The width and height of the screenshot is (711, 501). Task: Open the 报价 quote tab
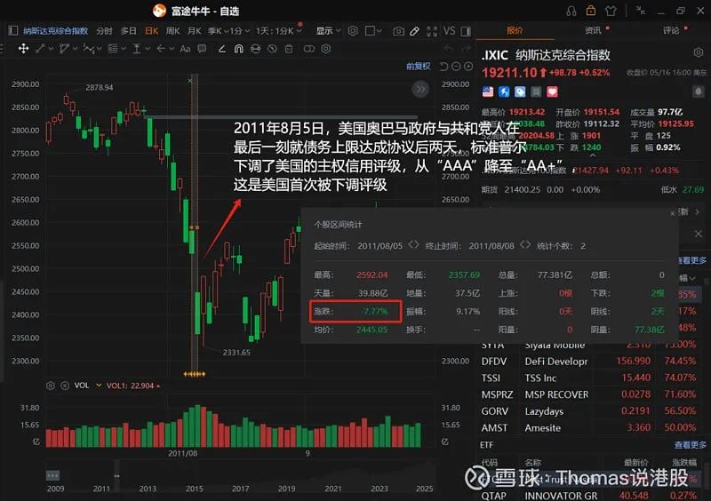coord(515,30)
